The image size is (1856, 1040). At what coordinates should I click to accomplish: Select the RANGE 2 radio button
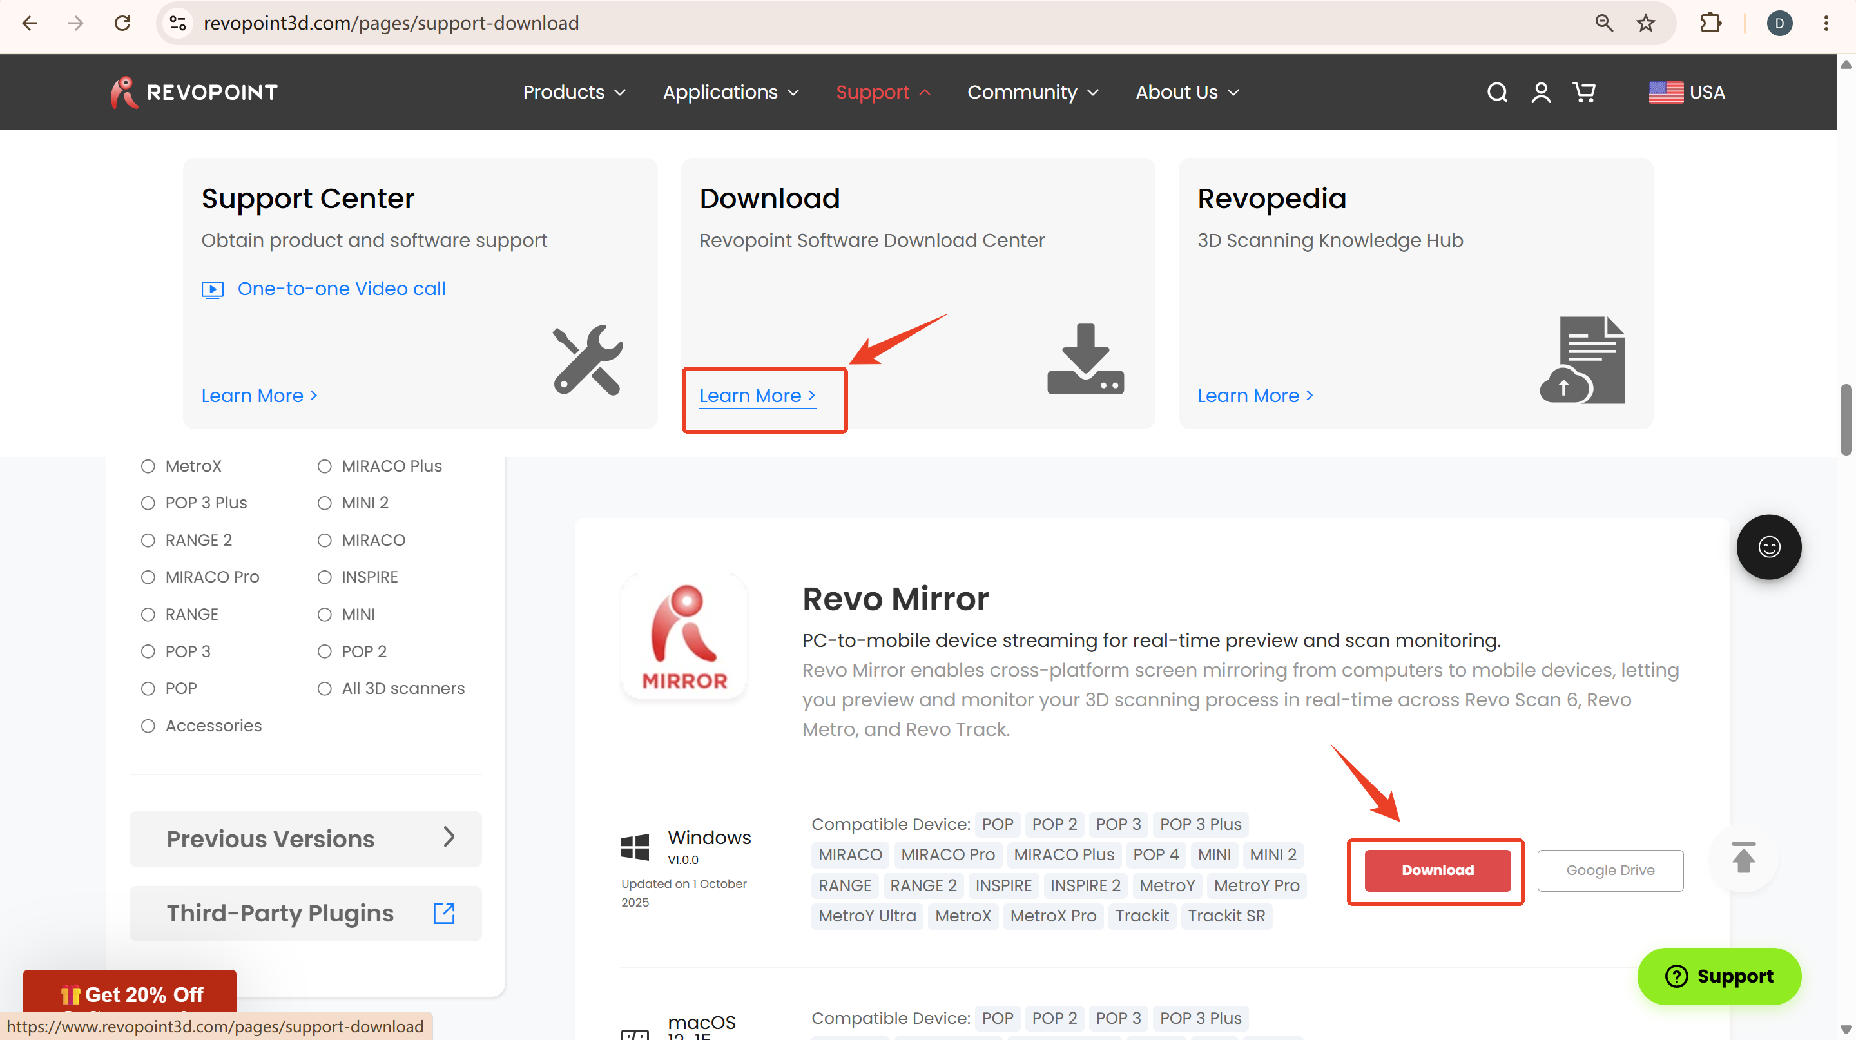pyautogui.click(x=148, y=540)
